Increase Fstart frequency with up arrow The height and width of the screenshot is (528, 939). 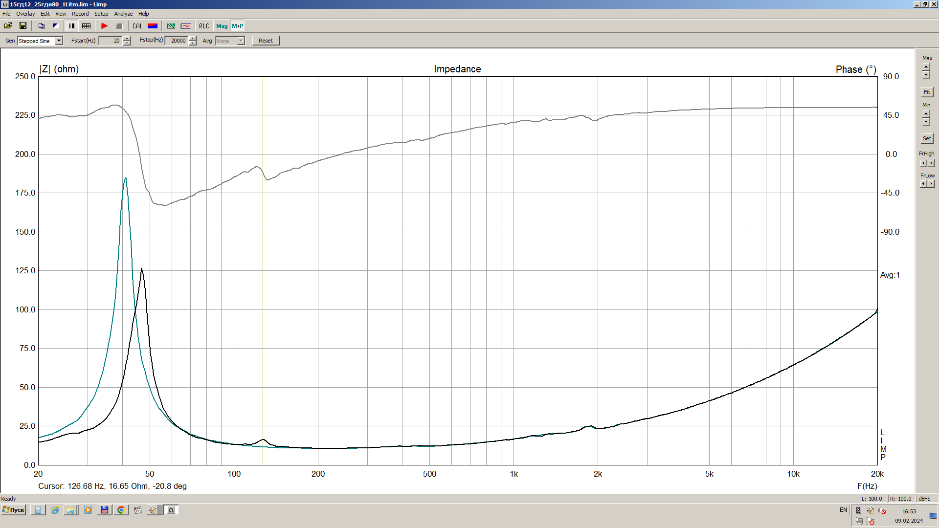(127, 38)
